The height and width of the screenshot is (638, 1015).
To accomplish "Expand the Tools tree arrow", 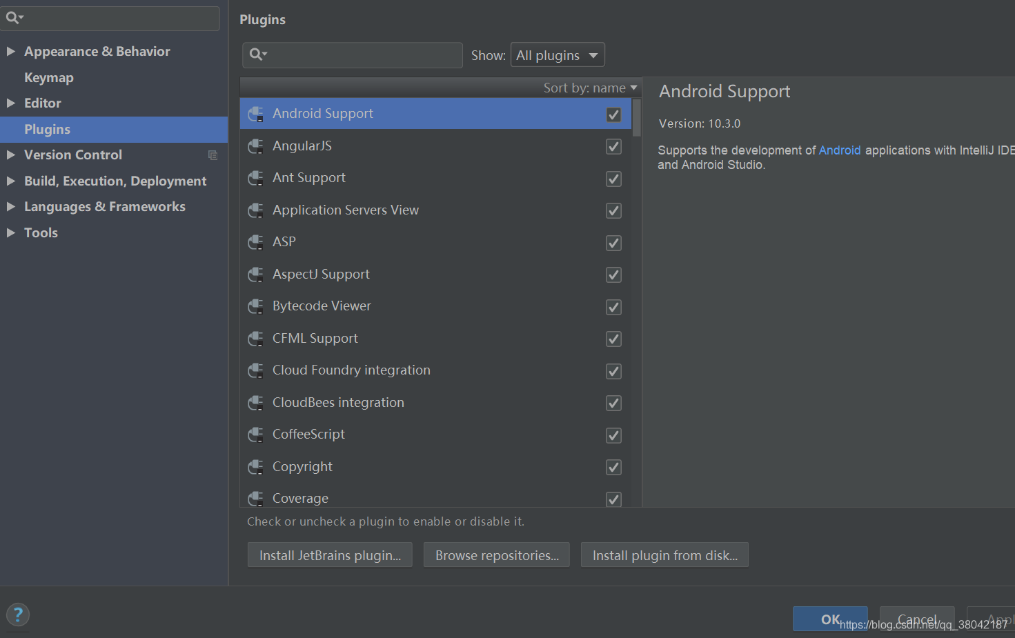I will click(x=11, y=232).
